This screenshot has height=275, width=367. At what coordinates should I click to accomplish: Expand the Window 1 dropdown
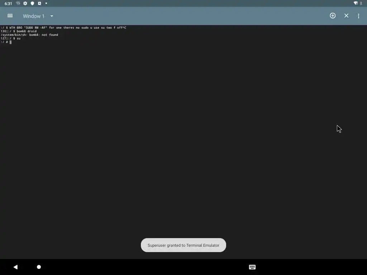(38, 16)
